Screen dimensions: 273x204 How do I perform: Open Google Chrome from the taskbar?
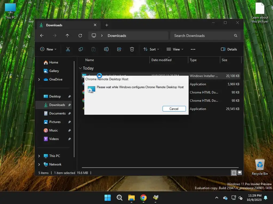[143, 198]
